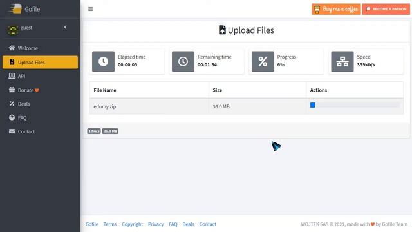
Task: Click the Deals percent icon in sidebar
Action: [12, 104]
